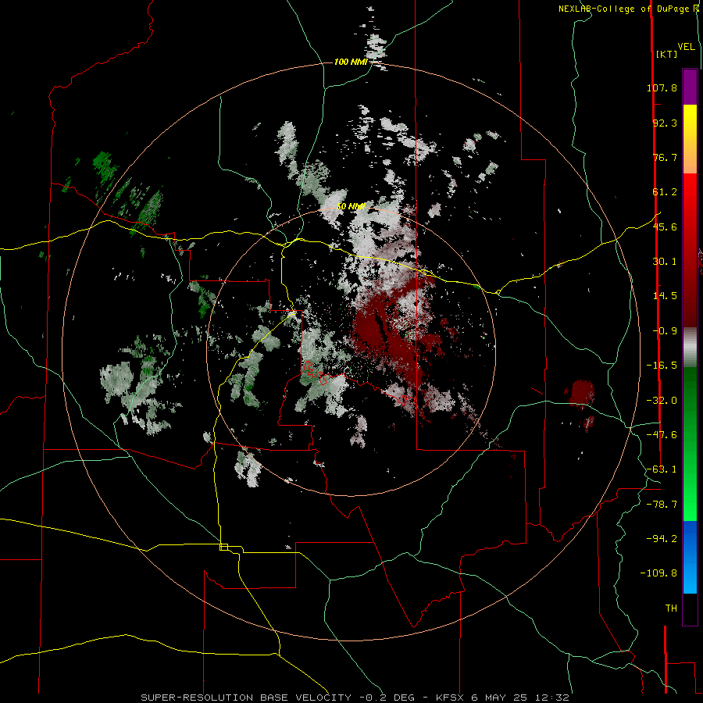Click the 45.6 legend value
The height and width of the screenshot is (703, 703).
pyautogui.click(x=665, y=227)
